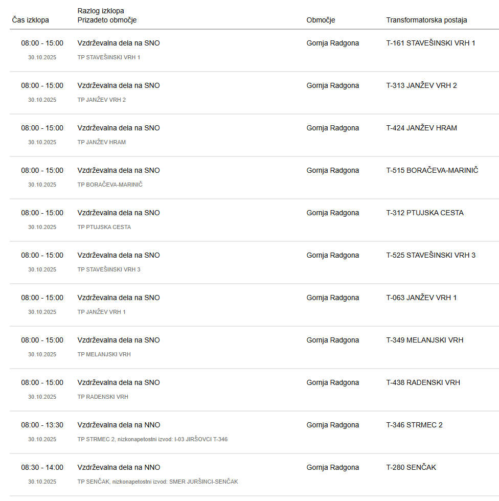Click the "Območje" column header
The image size is (499, 501).
321,20
